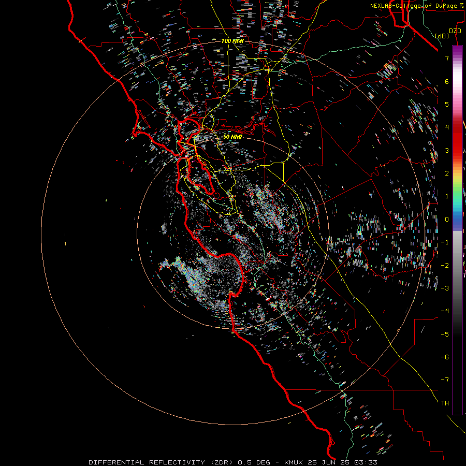The image size is (466, 466).
Task: Click the red band of the color bar
Action: point(457,140)
